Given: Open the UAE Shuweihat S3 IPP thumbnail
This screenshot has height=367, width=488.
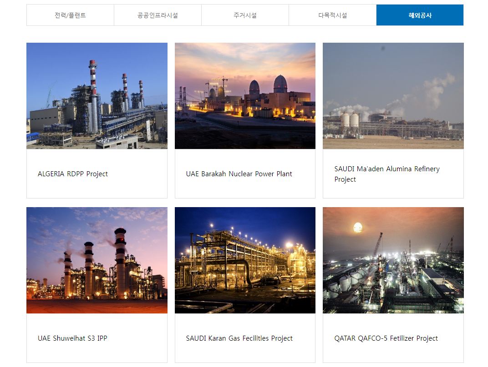Looking at the screenshot, I should [x=97, y=260].
